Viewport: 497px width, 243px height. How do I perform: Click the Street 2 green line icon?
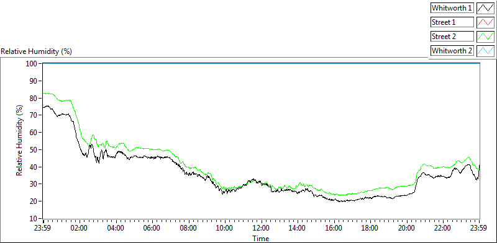tap(485, 37)
